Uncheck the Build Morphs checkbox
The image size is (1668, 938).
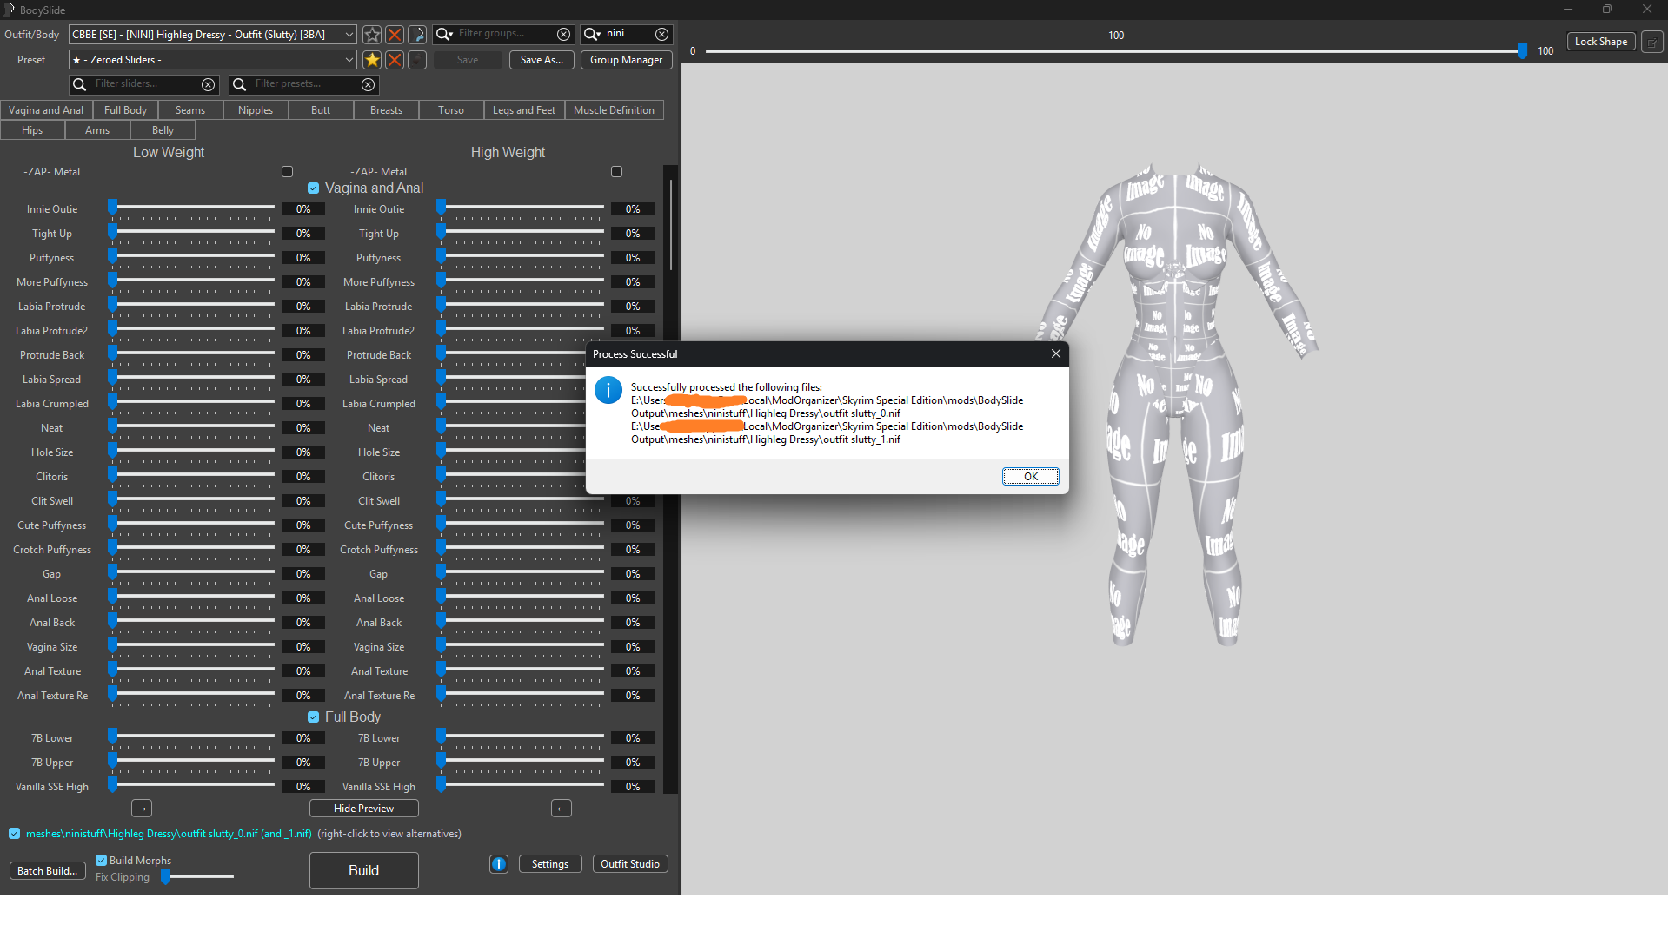tap(101, 861)
